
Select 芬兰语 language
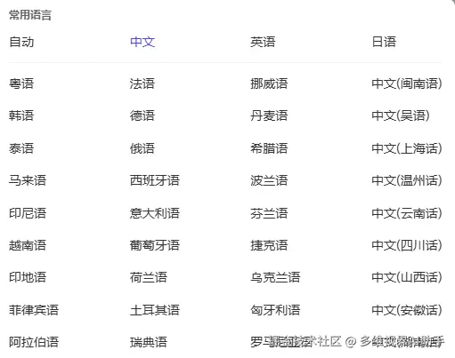point(269,213)
